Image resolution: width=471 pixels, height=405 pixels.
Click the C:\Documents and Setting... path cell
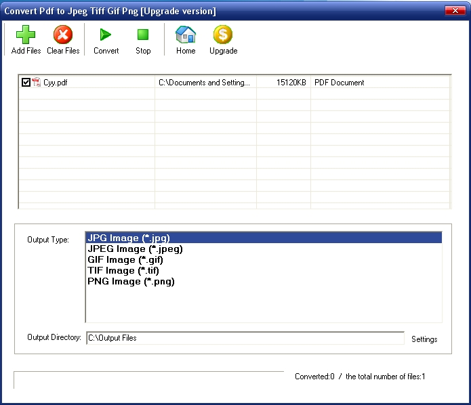click(205, 82)
